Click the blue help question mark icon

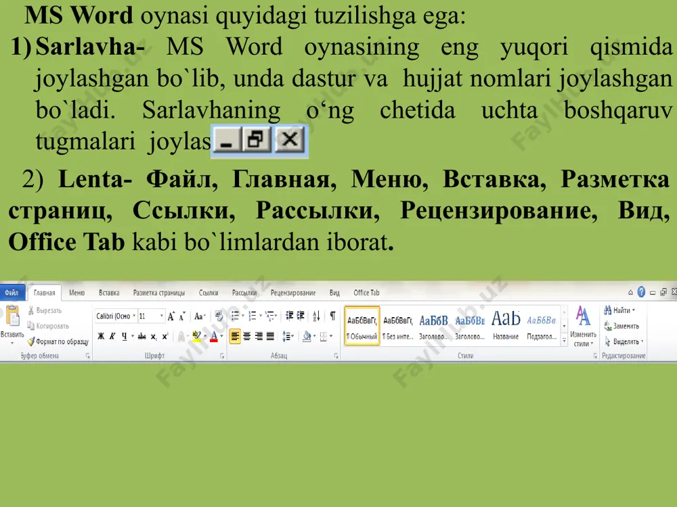pos(641,292)
